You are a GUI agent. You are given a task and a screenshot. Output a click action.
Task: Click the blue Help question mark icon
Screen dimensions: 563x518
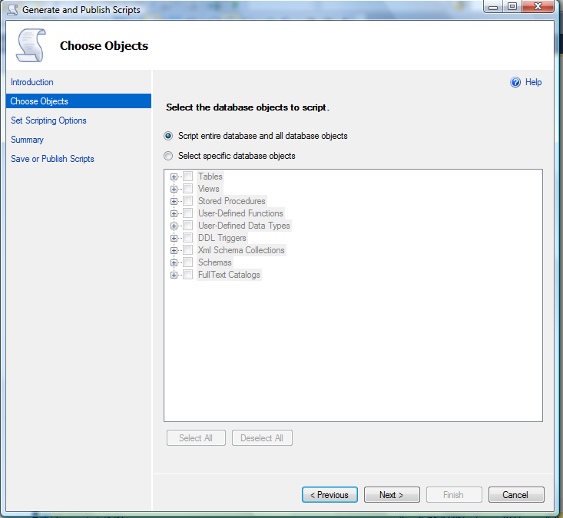(515, 83)
